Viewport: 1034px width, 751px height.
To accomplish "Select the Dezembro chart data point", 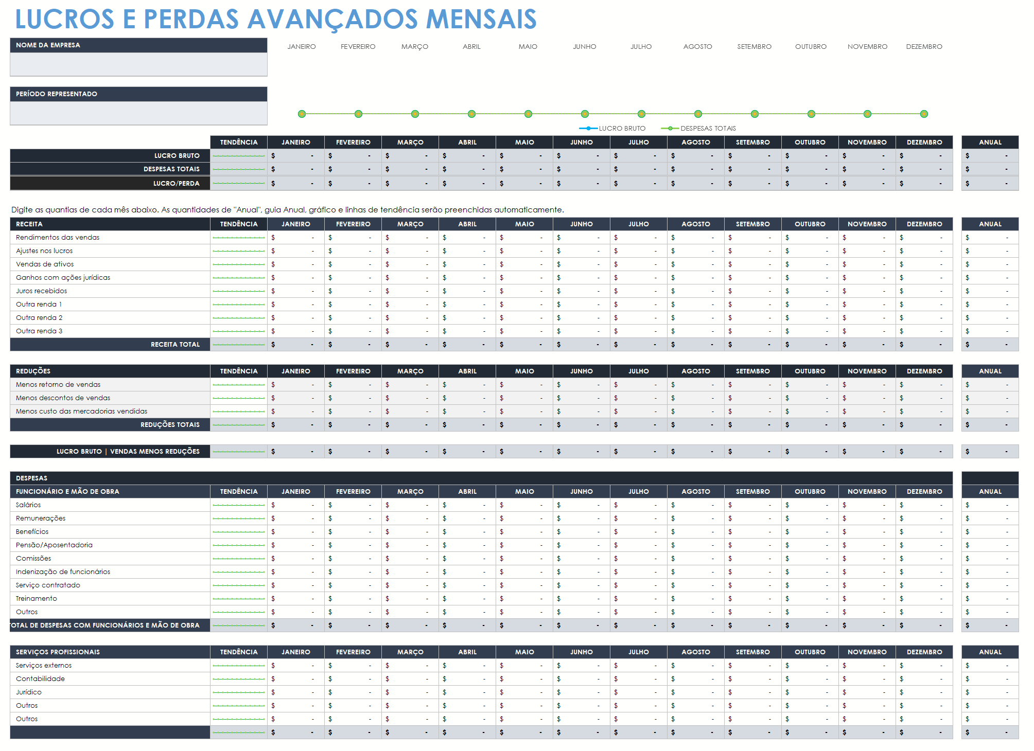I will 924,114.
